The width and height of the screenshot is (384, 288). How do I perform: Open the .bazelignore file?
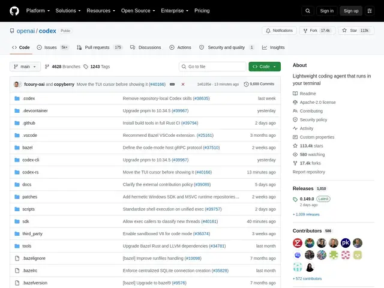(x=34, y=259)
